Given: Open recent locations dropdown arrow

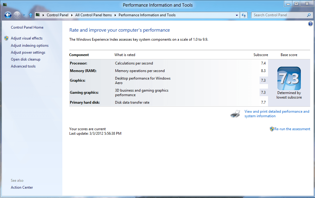Looking at the screenshot, I should (x=24, y=15).
